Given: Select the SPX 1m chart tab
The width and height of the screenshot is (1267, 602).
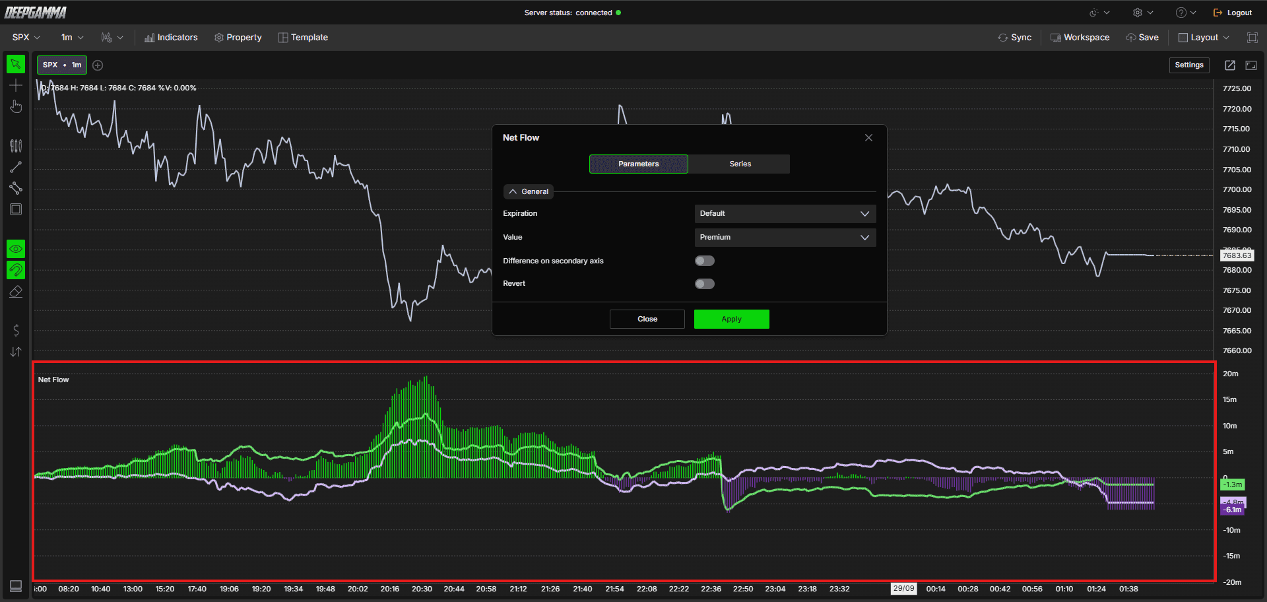Looking at the screenshot, I should 62,65.
